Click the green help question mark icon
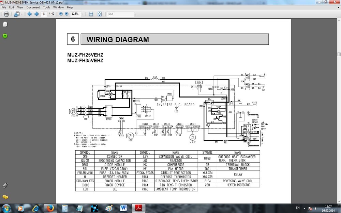Viewport: 341px width, 213px height. click(x=5, y=36)
